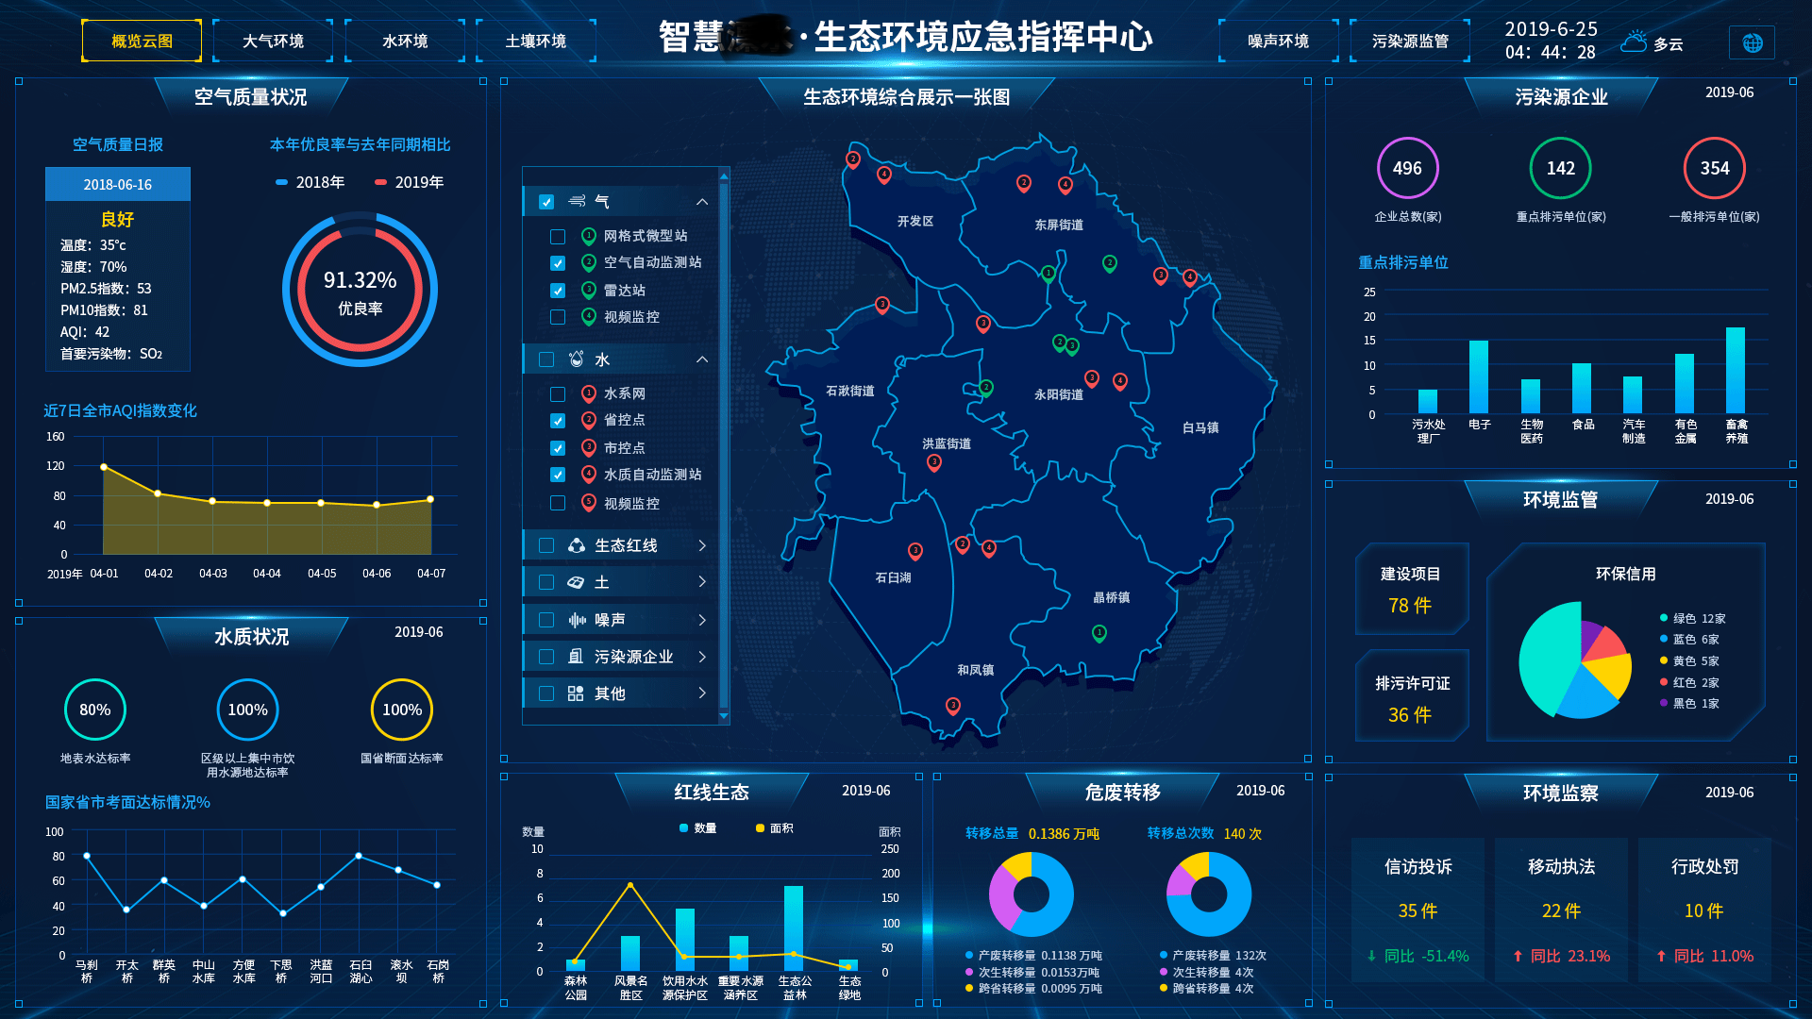Image resolution: width=1812 pixels, height=1019 pixels.
Task: Click the red map pin in 和风镇
Action: point(953,706)
